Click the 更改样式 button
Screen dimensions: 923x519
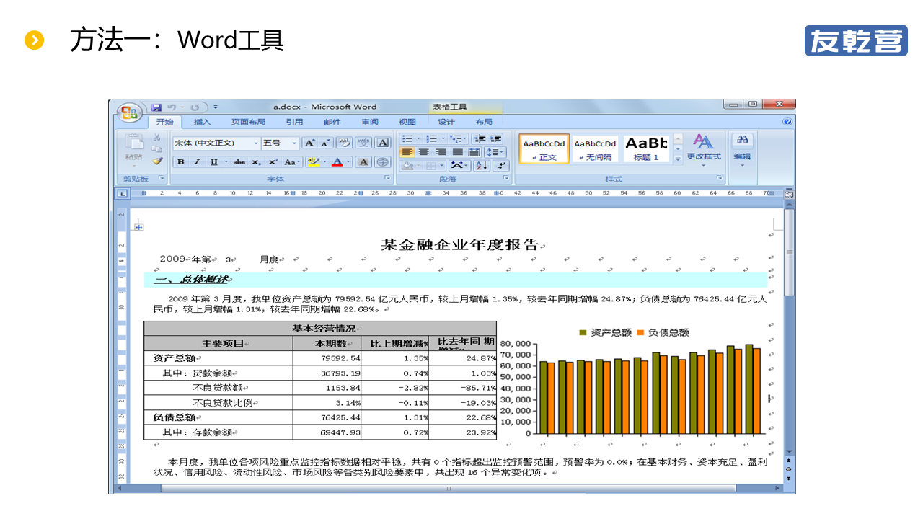coord(703,148)
